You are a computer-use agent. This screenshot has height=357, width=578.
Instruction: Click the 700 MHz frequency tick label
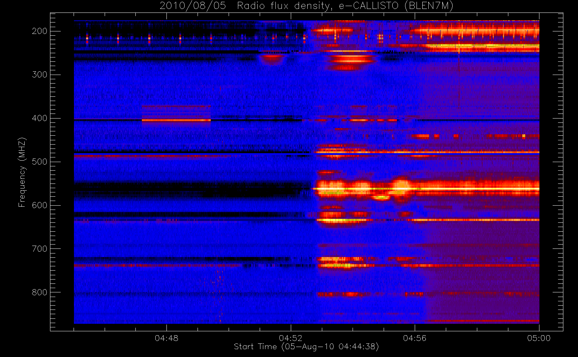coord(39,249)
